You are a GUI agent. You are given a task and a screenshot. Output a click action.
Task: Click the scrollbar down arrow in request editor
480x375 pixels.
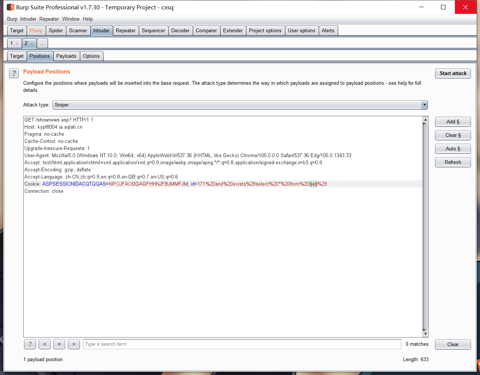(425, 334)
